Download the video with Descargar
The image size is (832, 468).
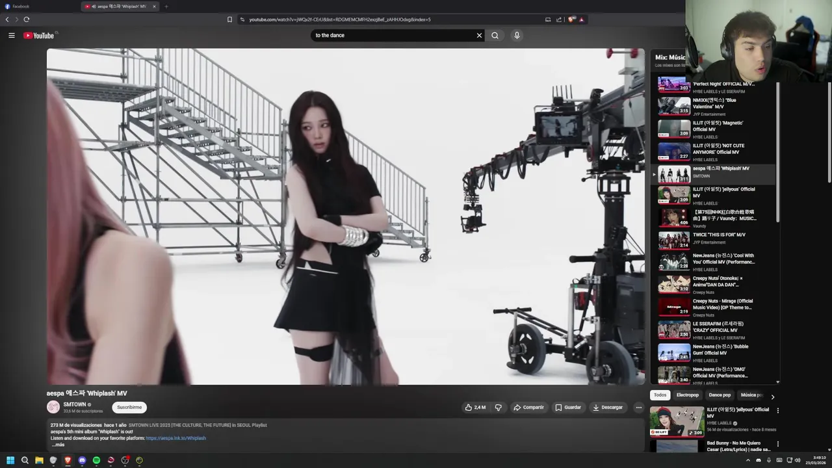(608, 408)
